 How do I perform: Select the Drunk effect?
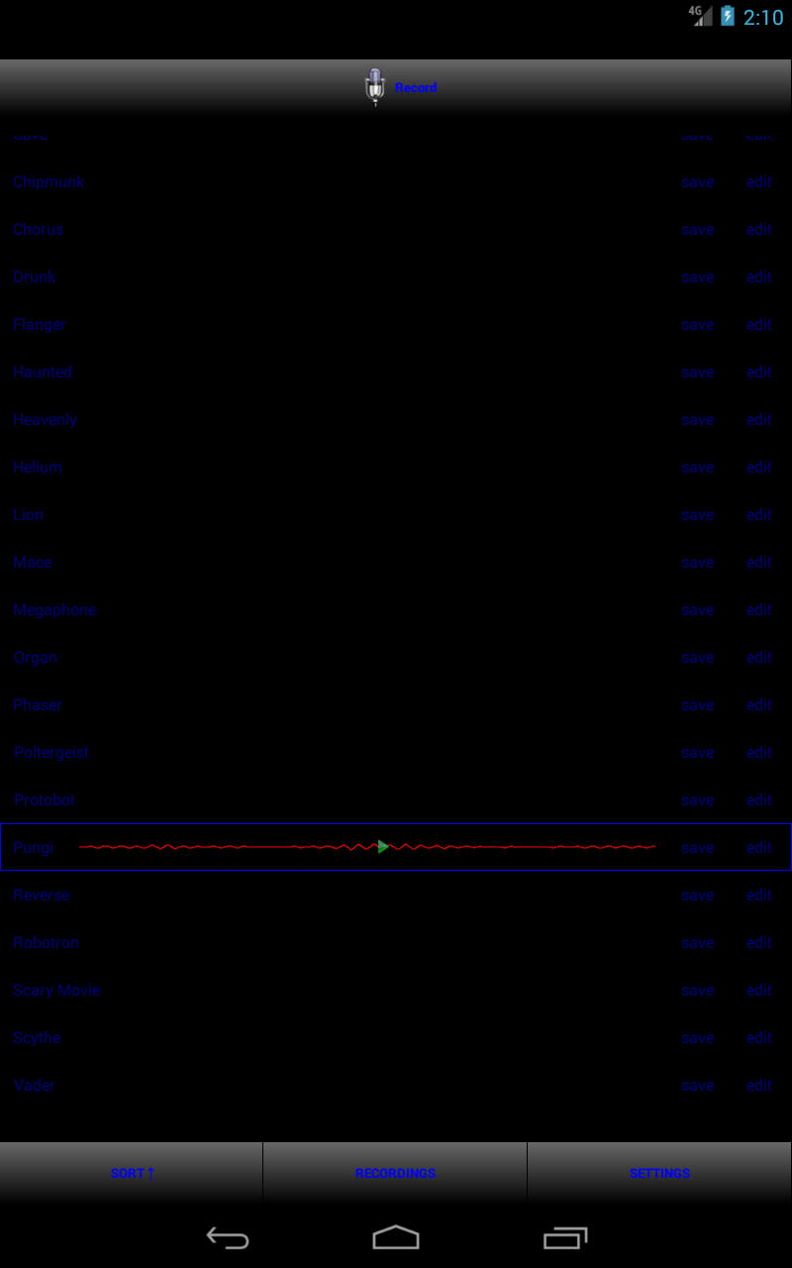pos(35,277)
